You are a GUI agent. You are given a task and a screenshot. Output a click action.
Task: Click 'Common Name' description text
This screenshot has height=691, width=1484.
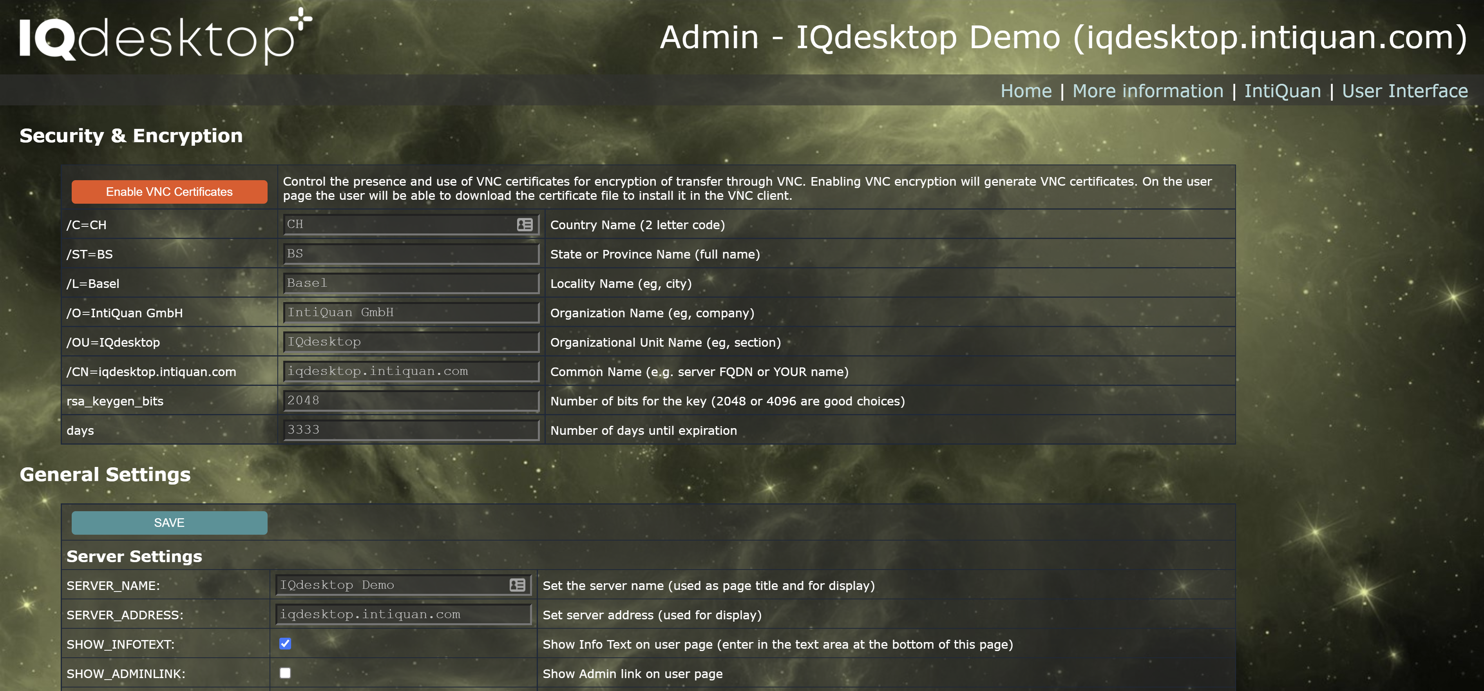[x=699, y=372]
